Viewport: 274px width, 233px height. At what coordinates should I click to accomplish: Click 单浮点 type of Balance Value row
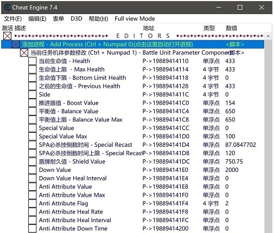point(211,111)
